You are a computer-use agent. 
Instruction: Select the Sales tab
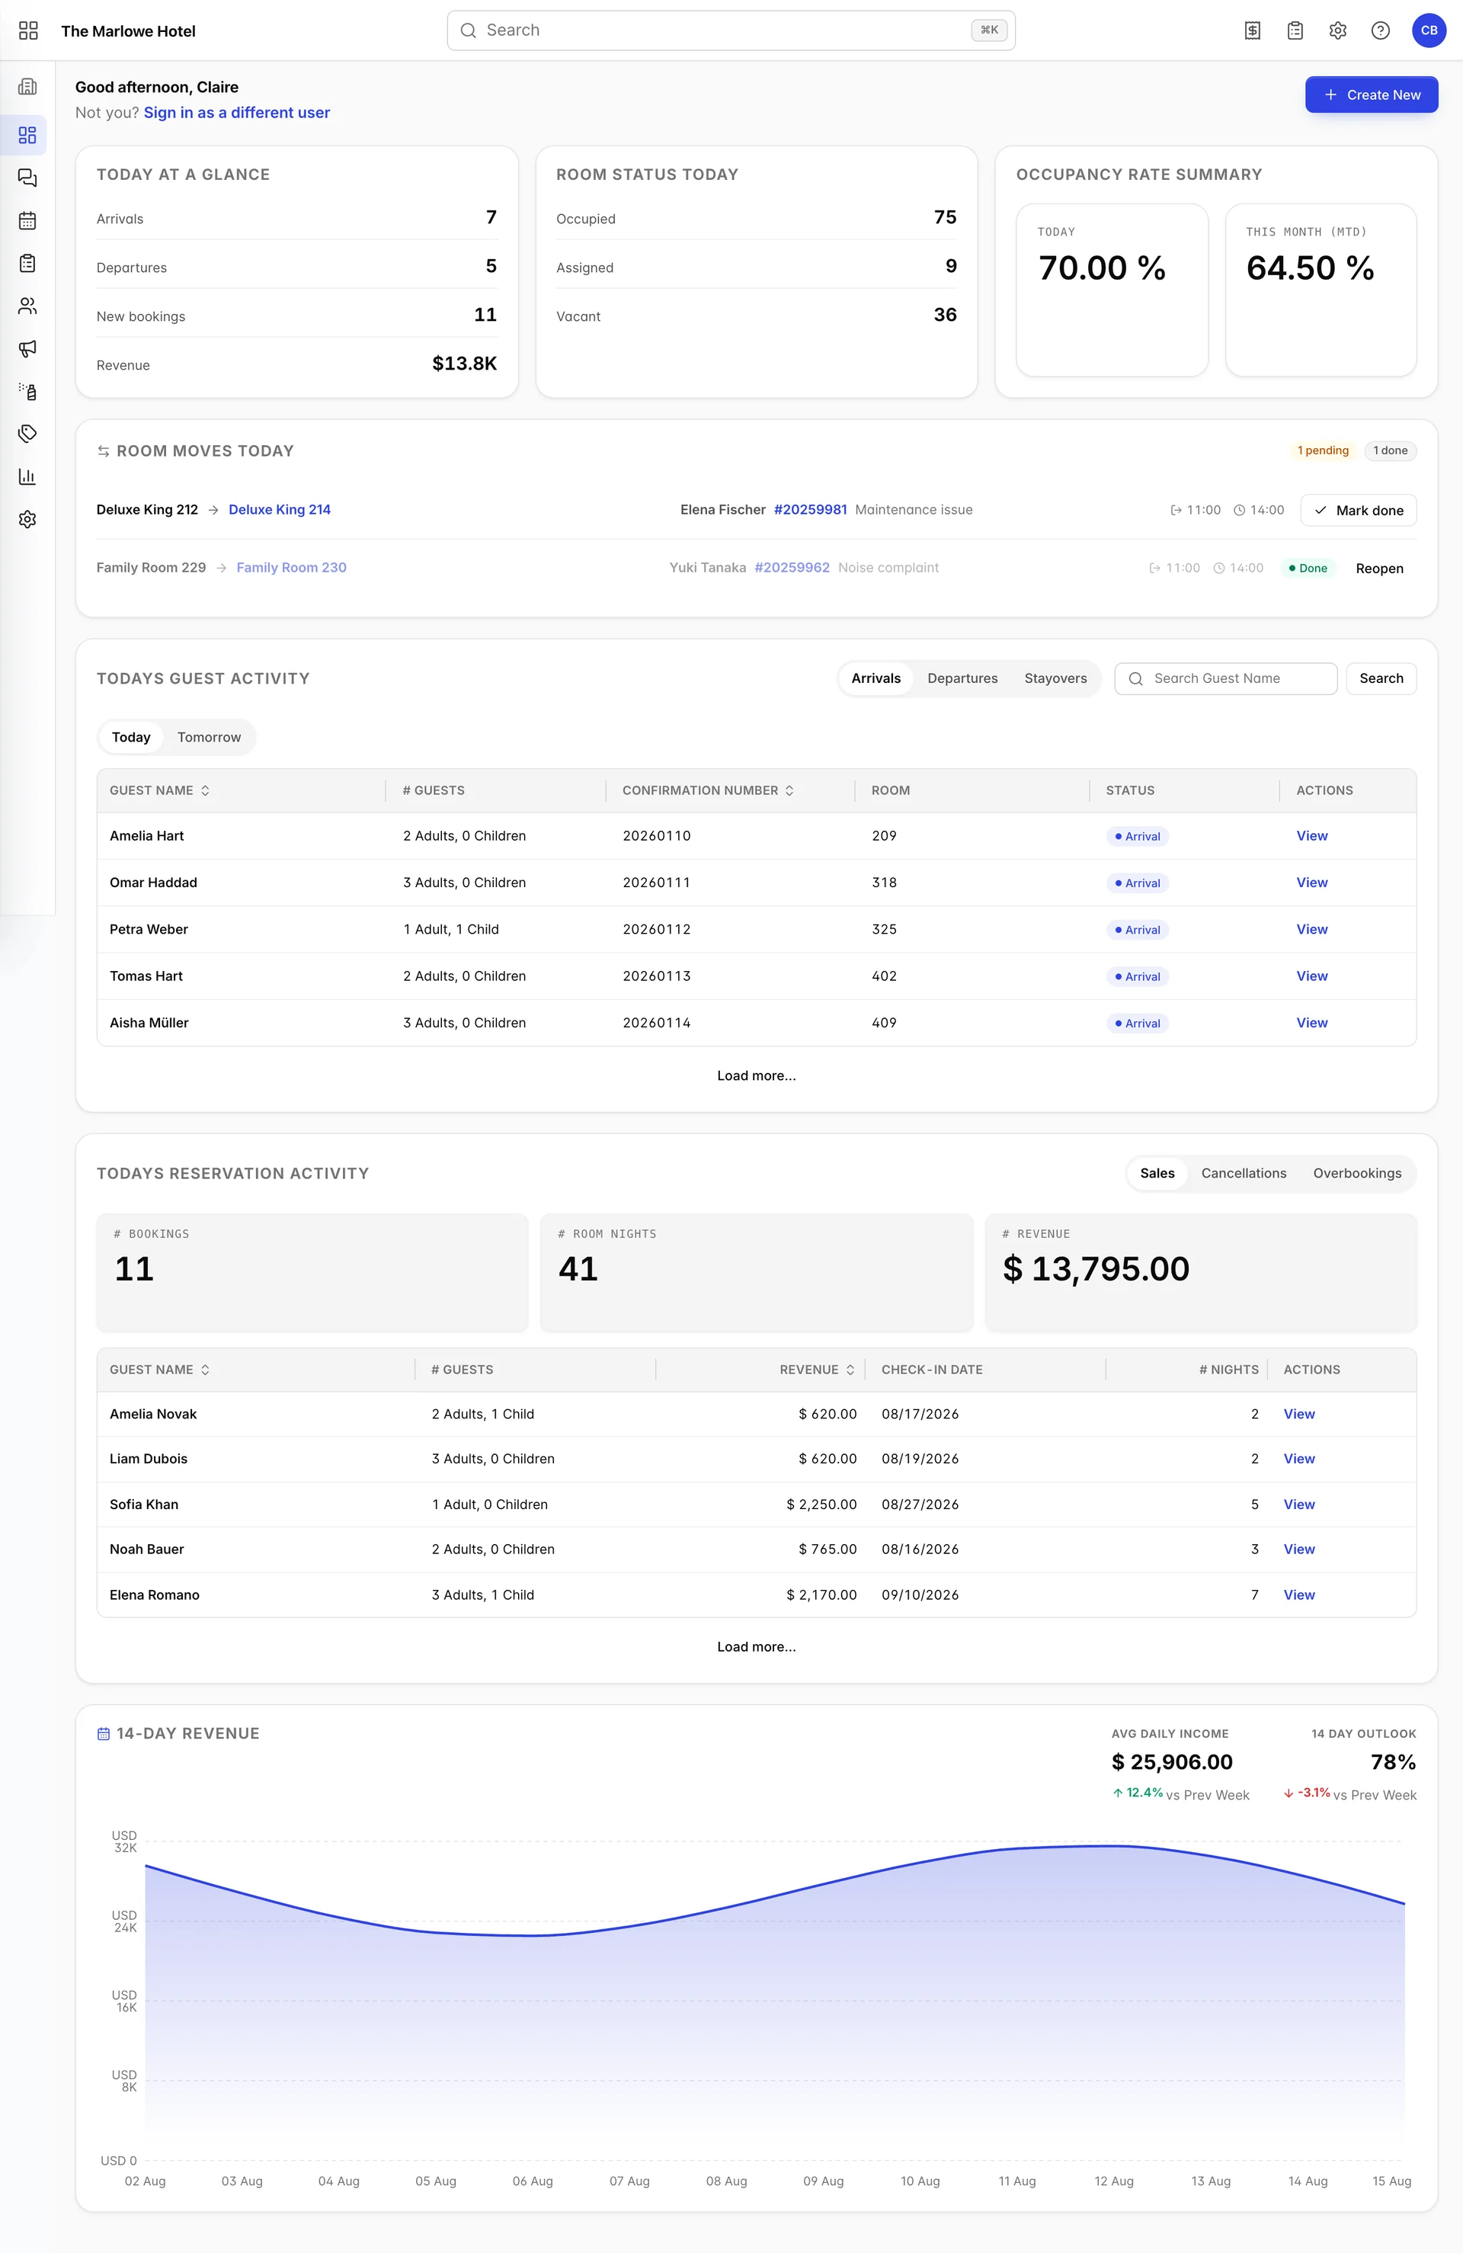pyautogui.click(x=1157, y=1174)
